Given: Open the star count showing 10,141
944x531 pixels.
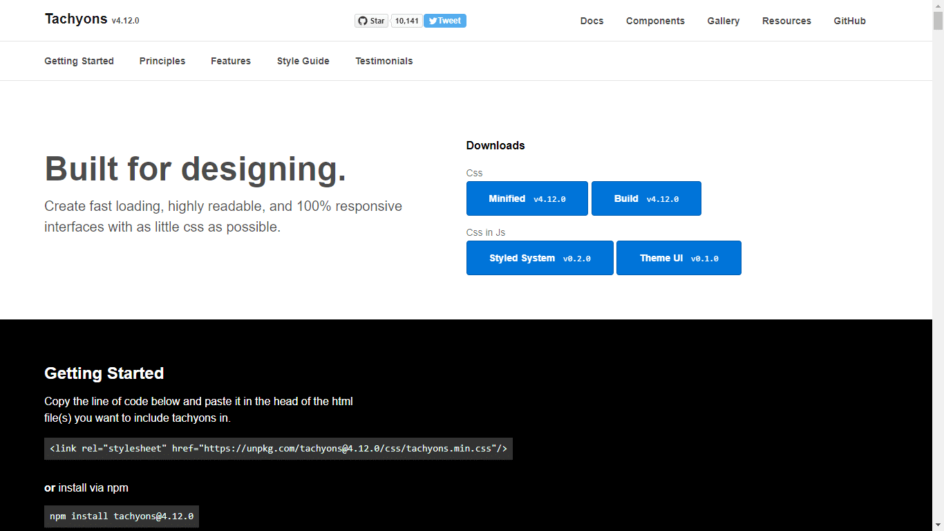Looking at the screenshot, I should tap(406, 20).
